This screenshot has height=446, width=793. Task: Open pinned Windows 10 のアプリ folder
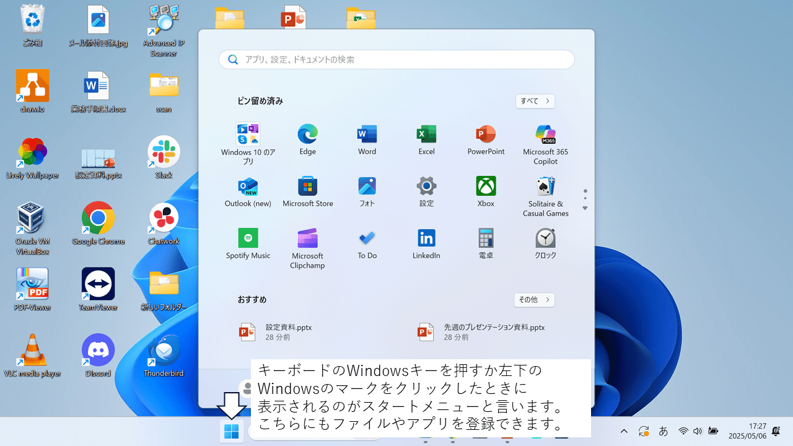point(248,144)
